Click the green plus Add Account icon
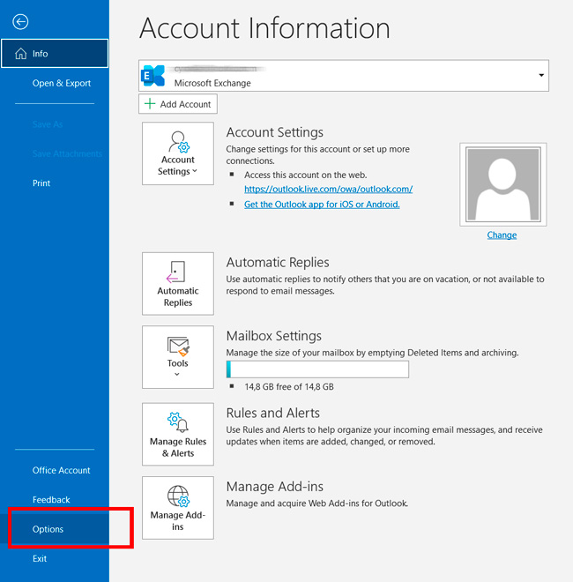The height and width of the screenshot is (582, 573). [150, 104]
